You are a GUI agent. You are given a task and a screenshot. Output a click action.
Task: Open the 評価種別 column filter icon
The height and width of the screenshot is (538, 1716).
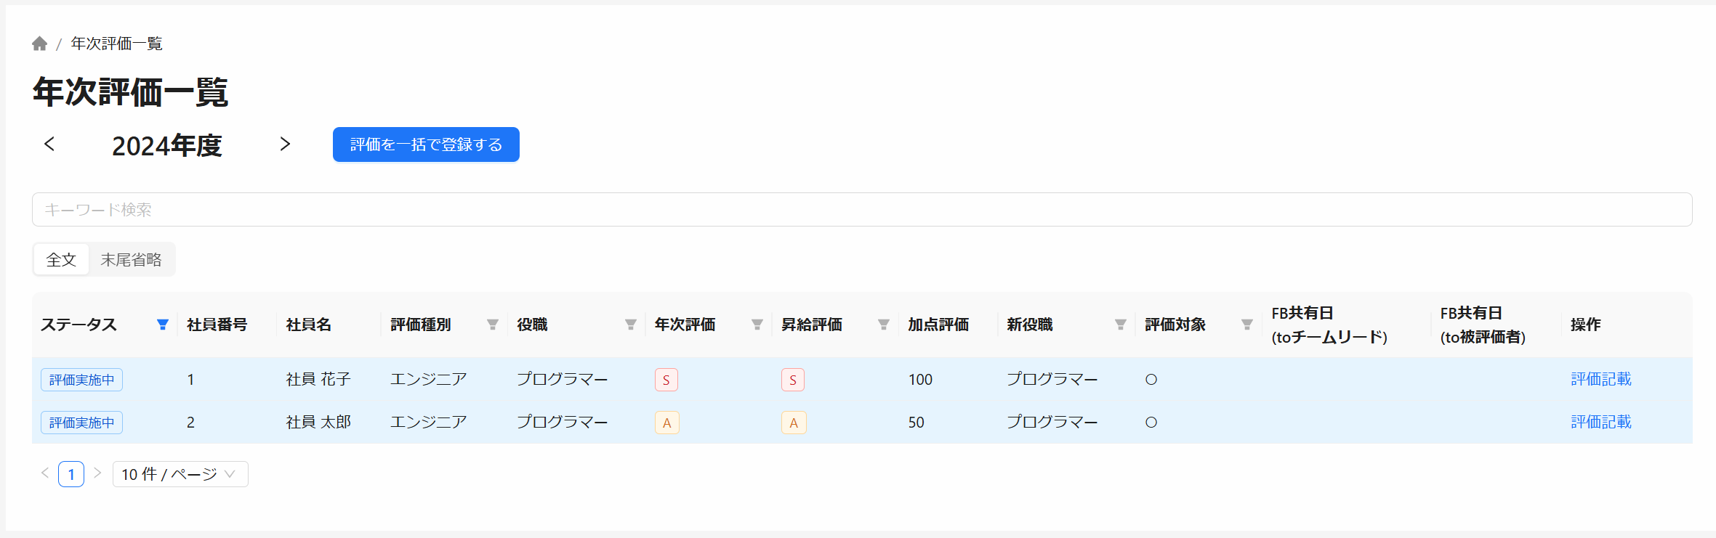[493, 325]
